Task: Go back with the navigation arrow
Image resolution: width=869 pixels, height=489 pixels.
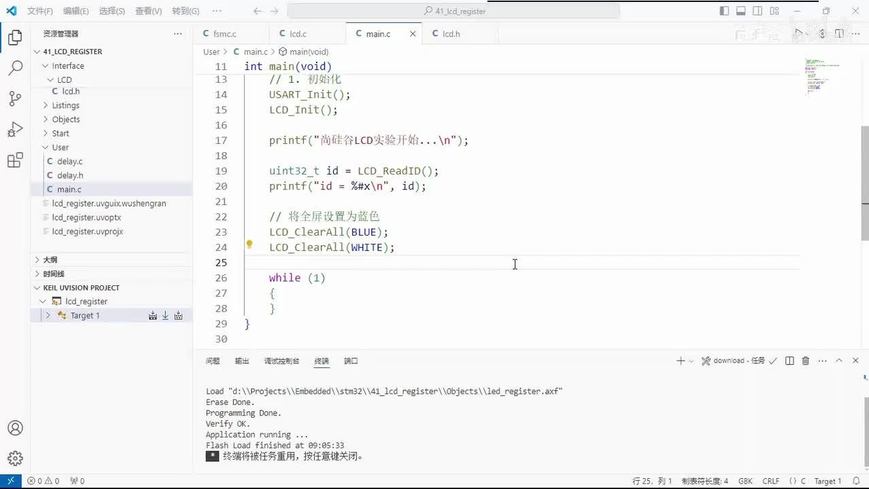Action: [257, 11]
